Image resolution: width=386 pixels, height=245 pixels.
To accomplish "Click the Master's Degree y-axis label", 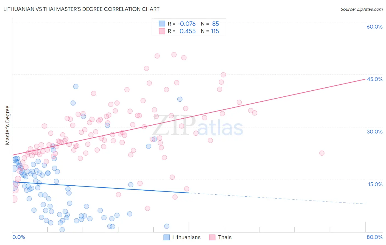I will coord(8,125).
